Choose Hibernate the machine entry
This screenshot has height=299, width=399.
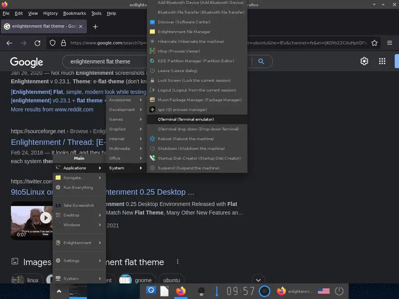pos(197,41)
